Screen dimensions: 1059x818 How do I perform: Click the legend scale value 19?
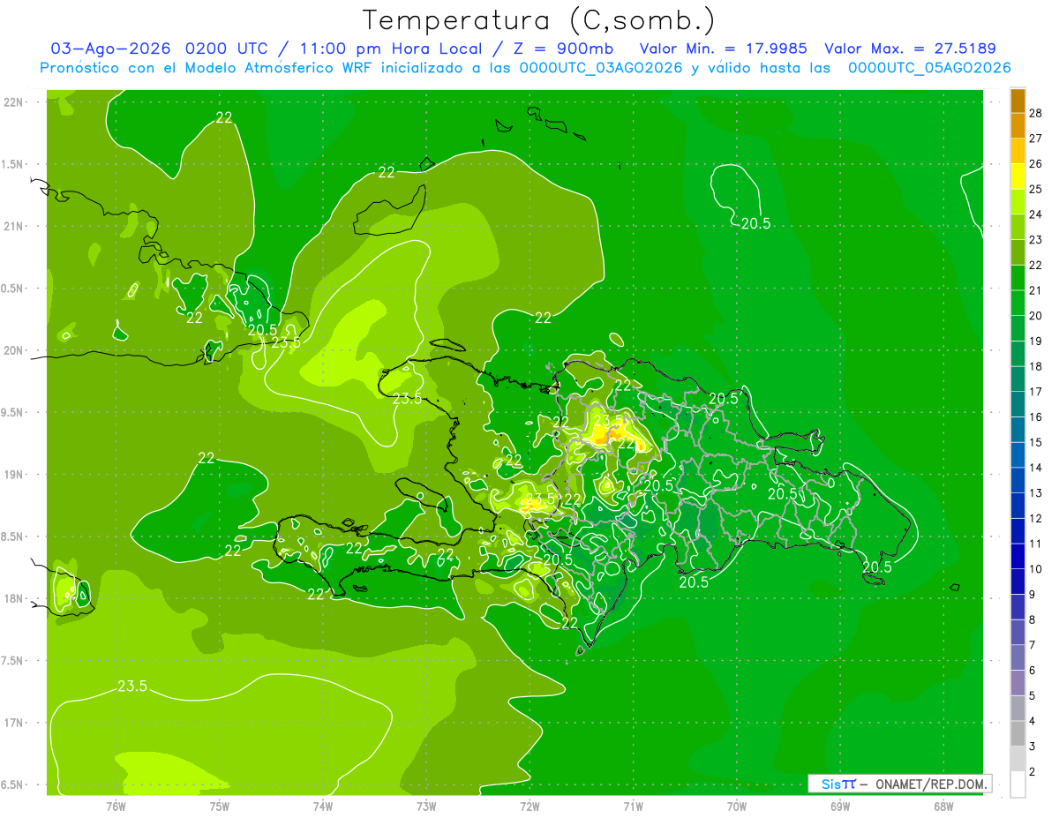pyautogui.click(x=1036, y=341)
